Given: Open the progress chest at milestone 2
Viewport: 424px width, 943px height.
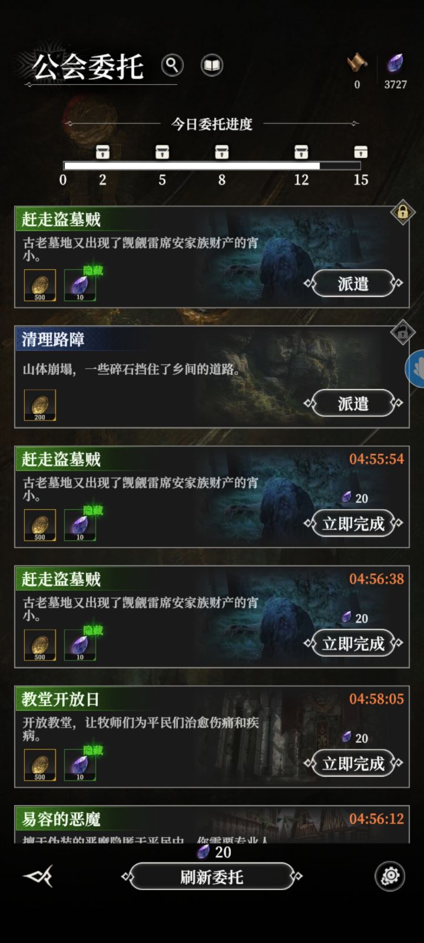Looking at the screenshot, I should (x=102, y=151).
